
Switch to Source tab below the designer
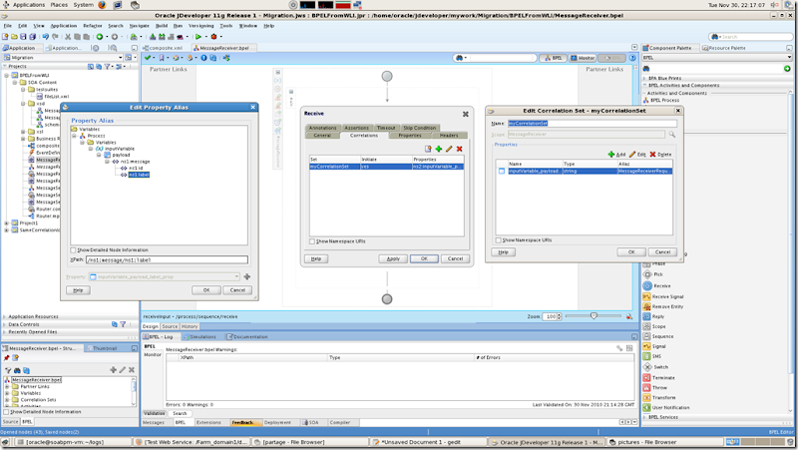(170, 327)
